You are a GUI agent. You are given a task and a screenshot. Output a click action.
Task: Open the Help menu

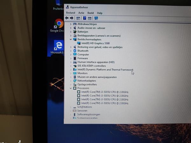(x=100, y=13)
